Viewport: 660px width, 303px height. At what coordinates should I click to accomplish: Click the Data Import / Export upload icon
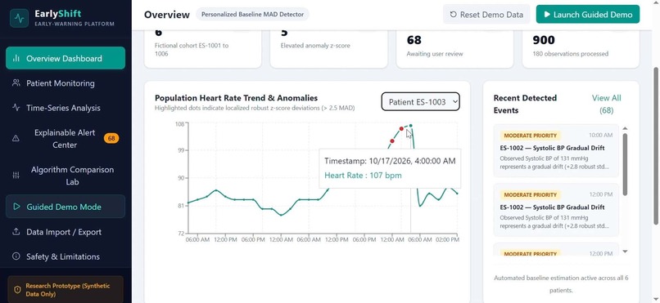pos(16,232)
